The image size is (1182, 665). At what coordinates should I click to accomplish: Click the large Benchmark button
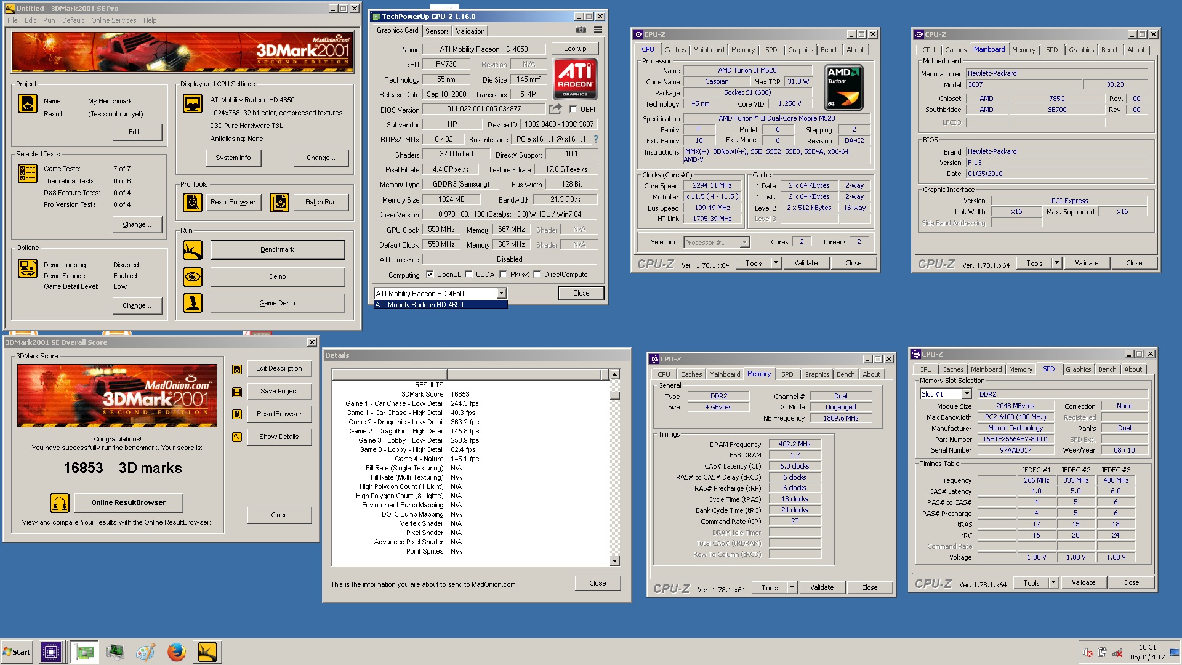pyautogui.click(x=277, y=250)
